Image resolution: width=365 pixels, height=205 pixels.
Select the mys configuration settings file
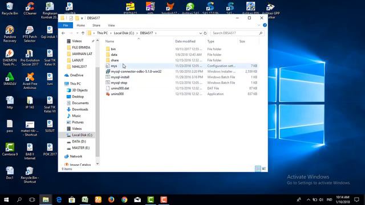click(114, 66)
